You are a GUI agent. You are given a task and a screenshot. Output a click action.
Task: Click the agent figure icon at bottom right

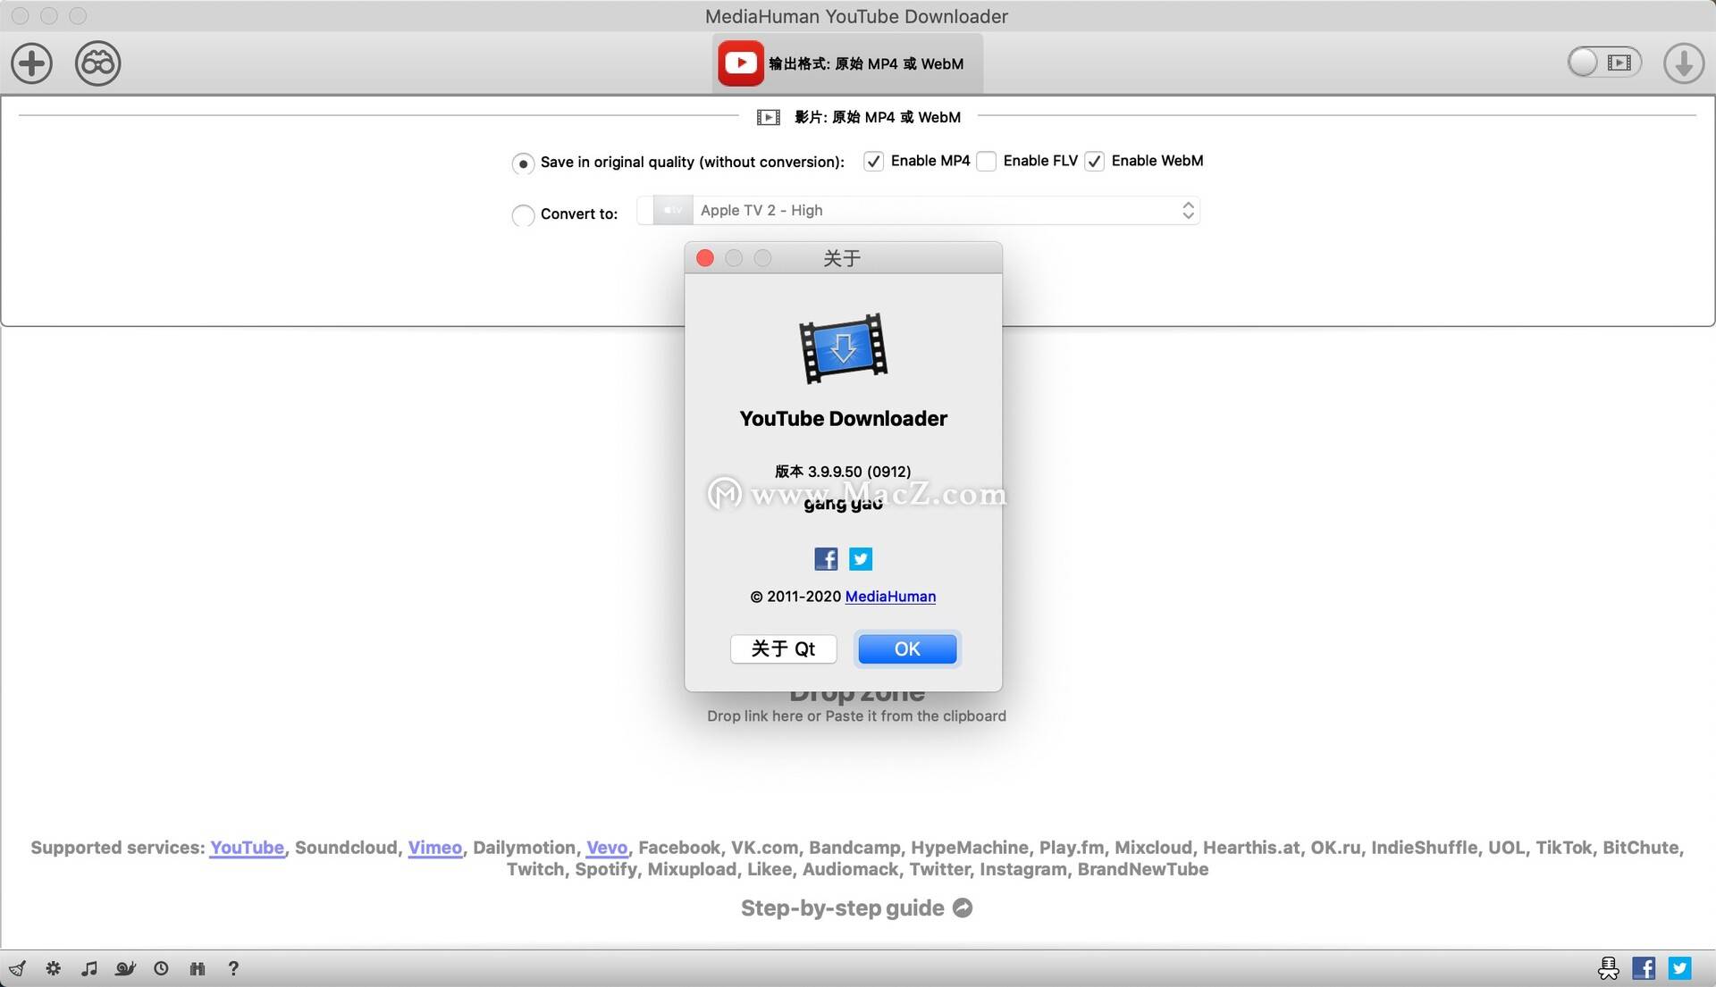(x=1609, y=968)
